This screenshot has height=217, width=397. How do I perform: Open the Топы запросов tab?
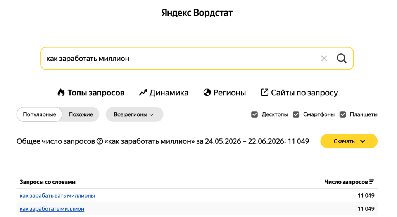(90, 93)
